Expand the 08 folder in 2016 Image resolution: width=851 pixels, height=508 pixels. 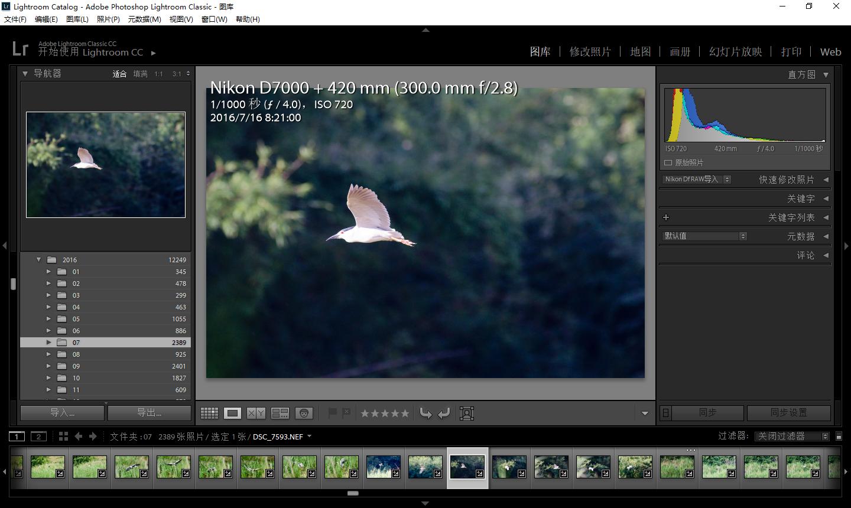pyautogui.click(x=49, y=354)
